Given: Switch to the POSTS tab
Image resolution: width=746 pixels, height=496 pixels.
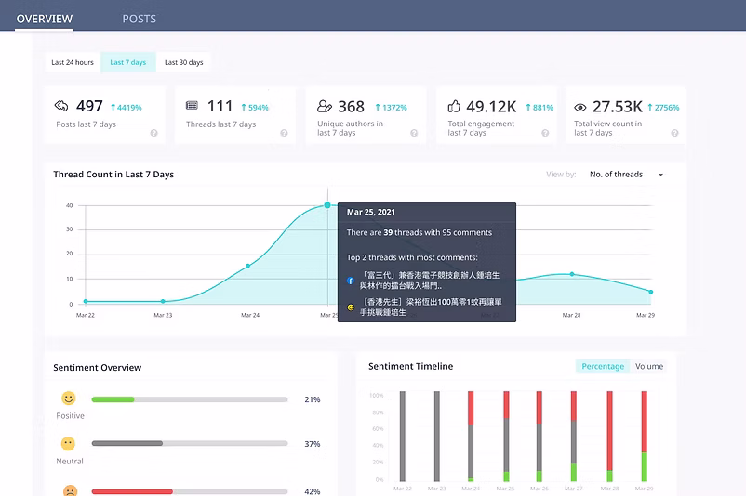Looking at the screenshot, I should point(139,19).
